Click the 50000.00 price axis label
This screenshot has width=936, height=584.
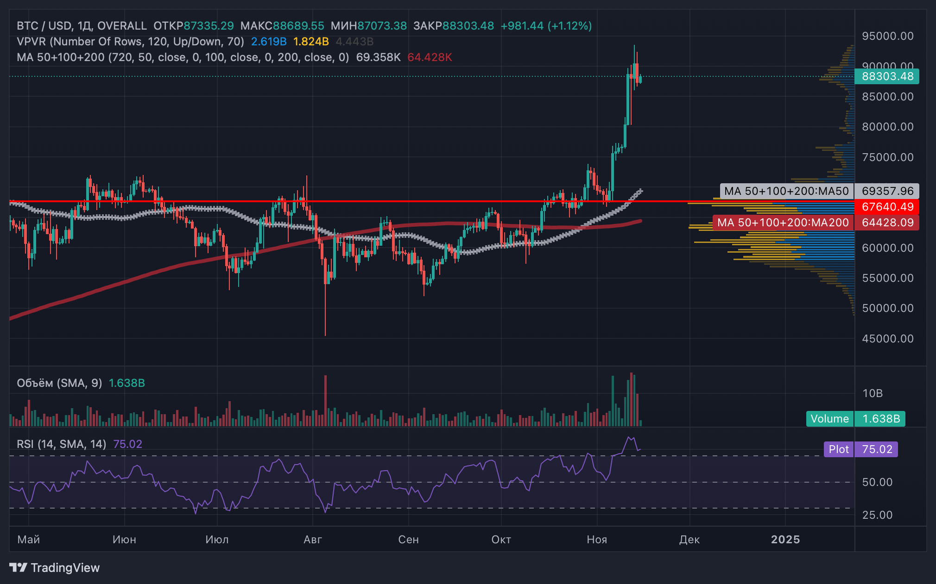(x=888, y=308)
